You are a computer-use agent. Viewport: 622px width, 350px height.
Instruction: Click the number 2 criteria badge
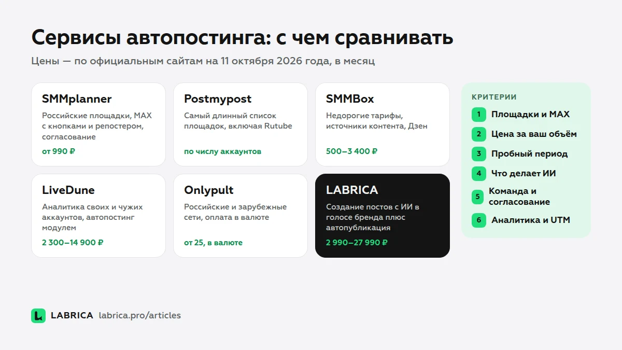[478, 134]
